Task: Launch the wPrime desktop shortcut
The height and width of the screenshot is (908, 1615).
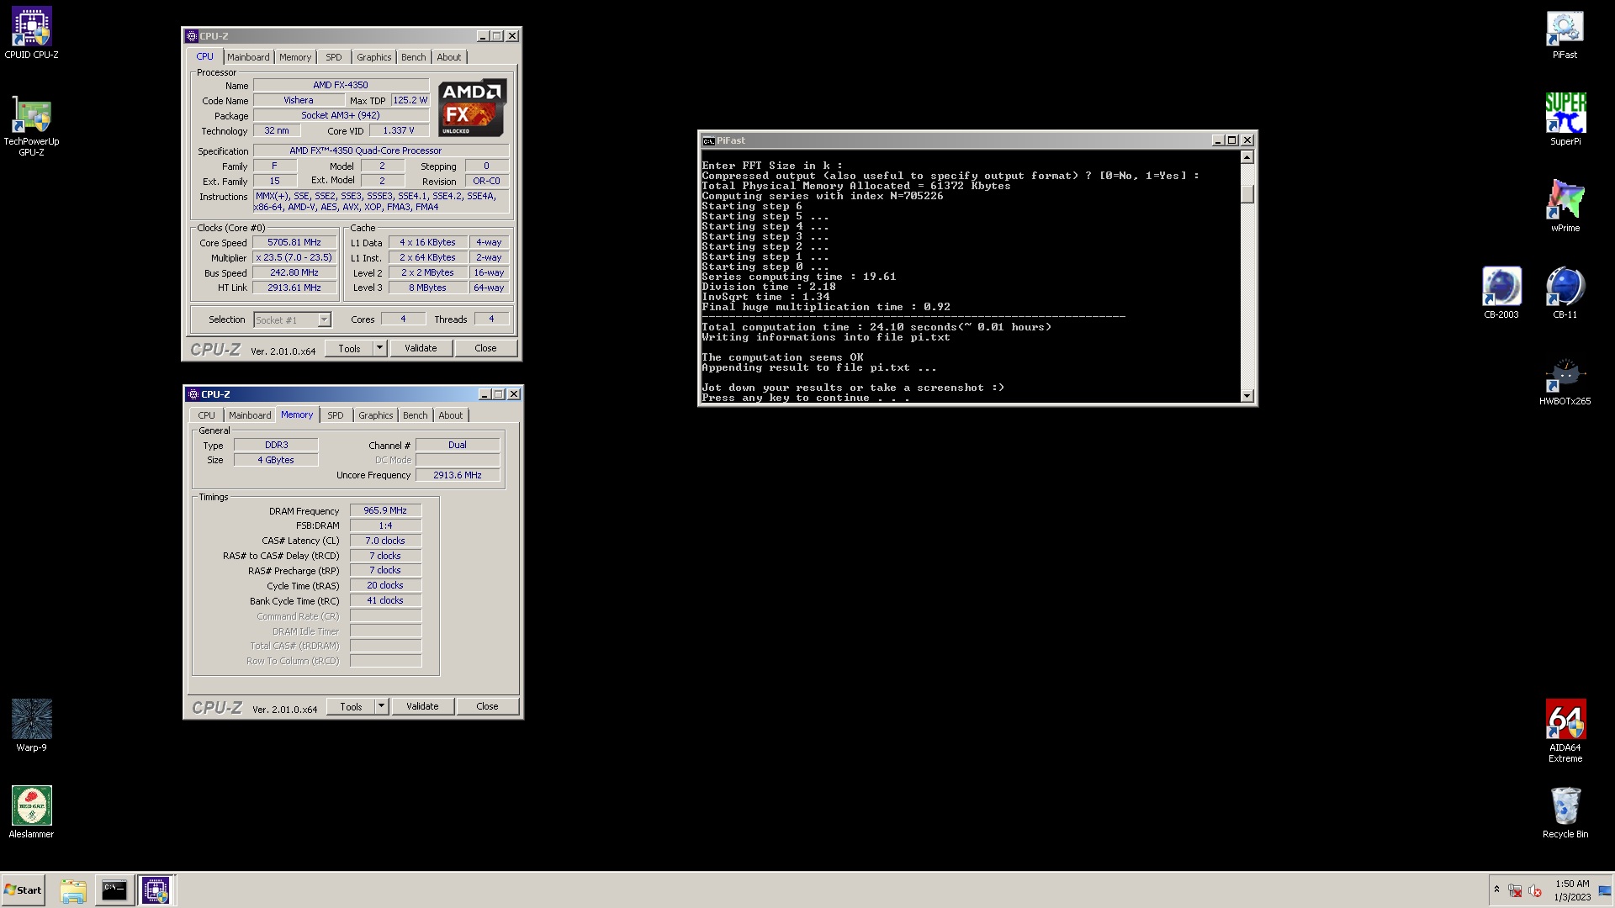Action: click(x=1565, y=206)
